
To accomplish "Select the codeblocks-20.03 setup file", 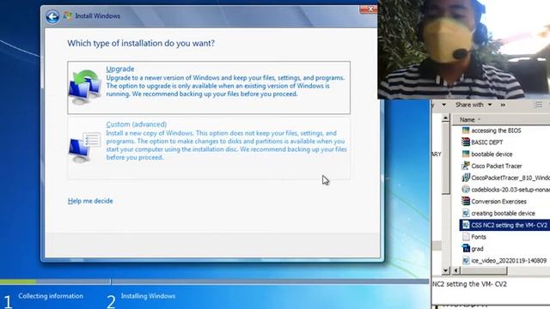I will tap(510, 190).
